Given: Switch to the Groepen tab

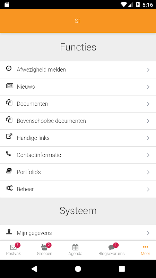Looking at the screenshot, I should 45,250.
